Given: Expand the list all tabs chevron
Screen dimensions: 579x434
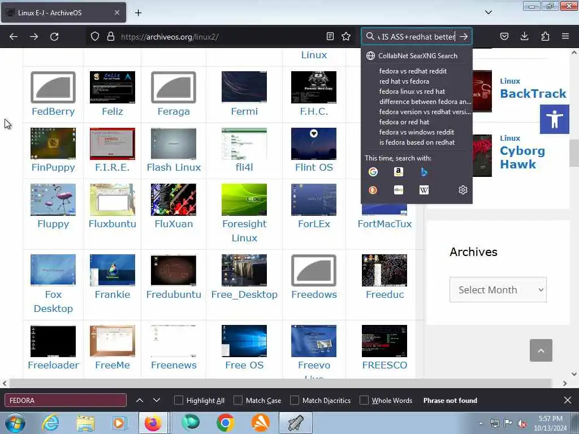Looking at the screenshot, I should pos(488,12).
